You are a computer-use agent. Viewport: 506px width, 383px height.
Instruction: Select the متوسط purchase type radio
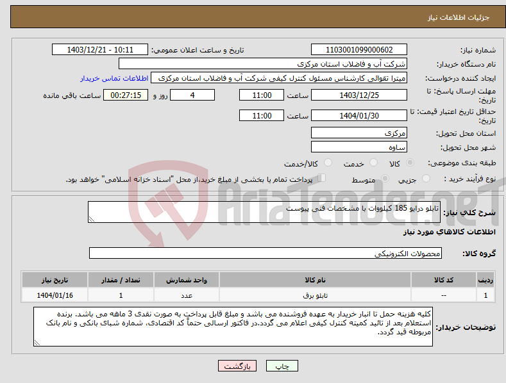385,178
